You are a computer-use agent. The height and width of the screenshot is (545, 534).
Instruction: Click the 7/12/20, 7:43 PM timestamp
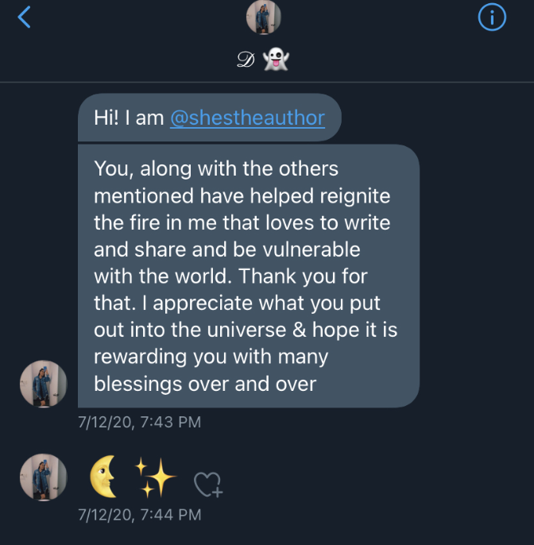(139, 423)
